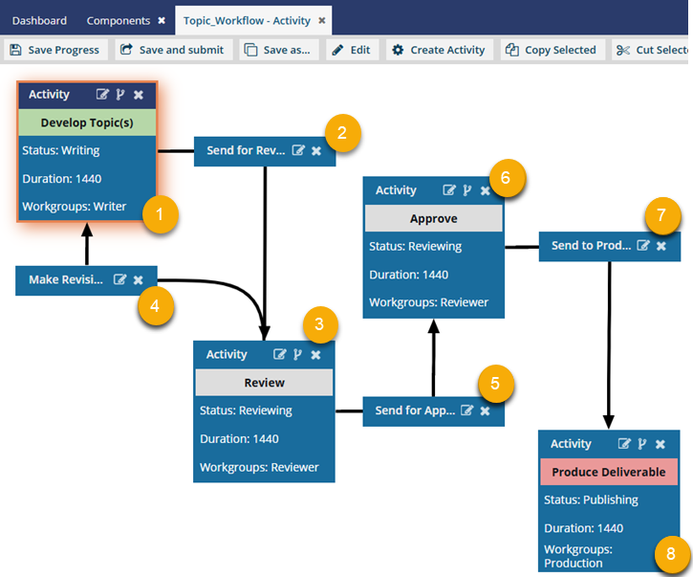This screenshot has width=693, height=577.
Task: Select the green Develop Topic(s) title bar
Action: pyautogui.click(x=87, y=122)
